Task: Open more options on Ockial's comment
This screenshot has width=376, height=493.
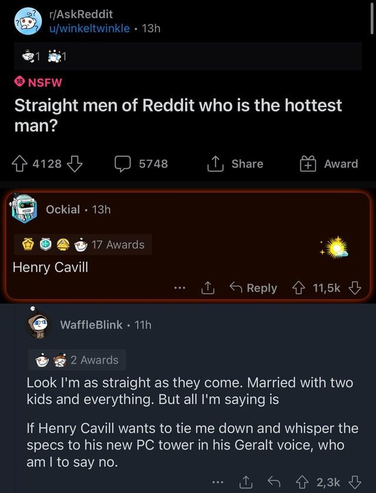Action: [180, 288]
